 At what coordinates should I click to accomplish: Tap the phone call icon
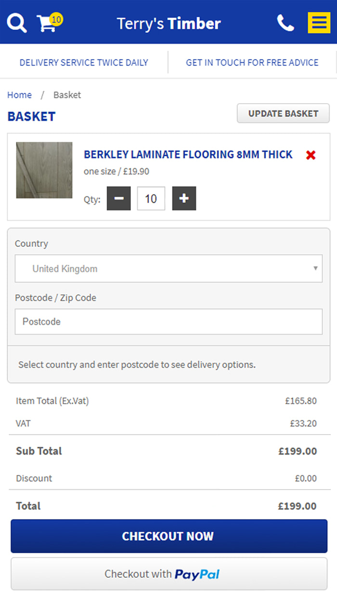285,23
